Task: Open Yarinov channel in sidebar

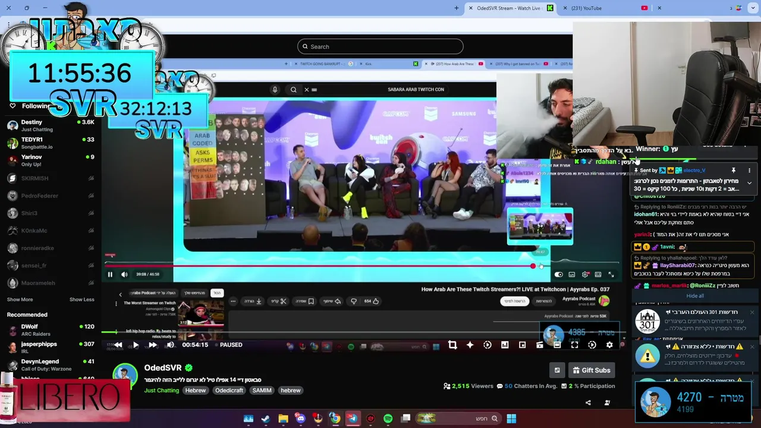Action: (x=51, y=160)
